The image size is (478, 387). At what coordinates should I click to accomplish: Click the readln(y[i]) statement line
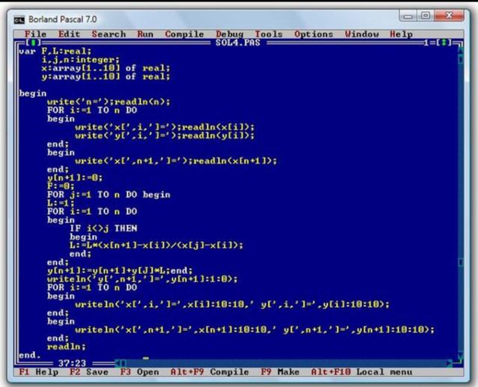165,135
